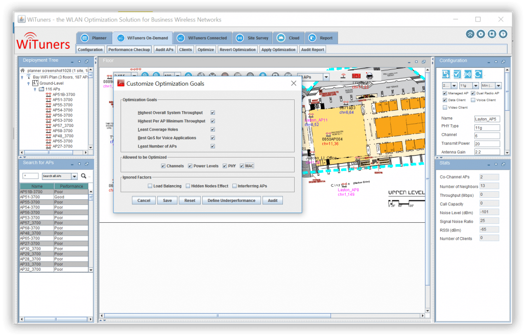
Task: Click the Reset button in dialog
Action: click(x=189, y=200)
